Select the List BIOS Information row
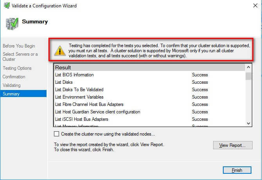Viewport: 262px width, 180px height. (149, 75)
